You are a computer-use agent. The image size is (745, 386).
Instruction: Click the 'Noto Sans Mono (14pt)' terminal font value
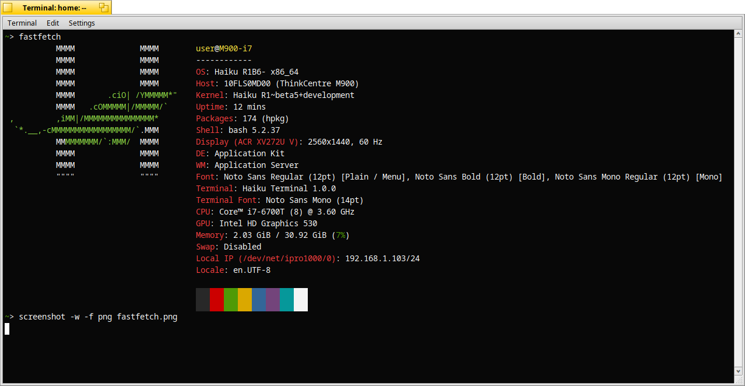coord(315,200)
